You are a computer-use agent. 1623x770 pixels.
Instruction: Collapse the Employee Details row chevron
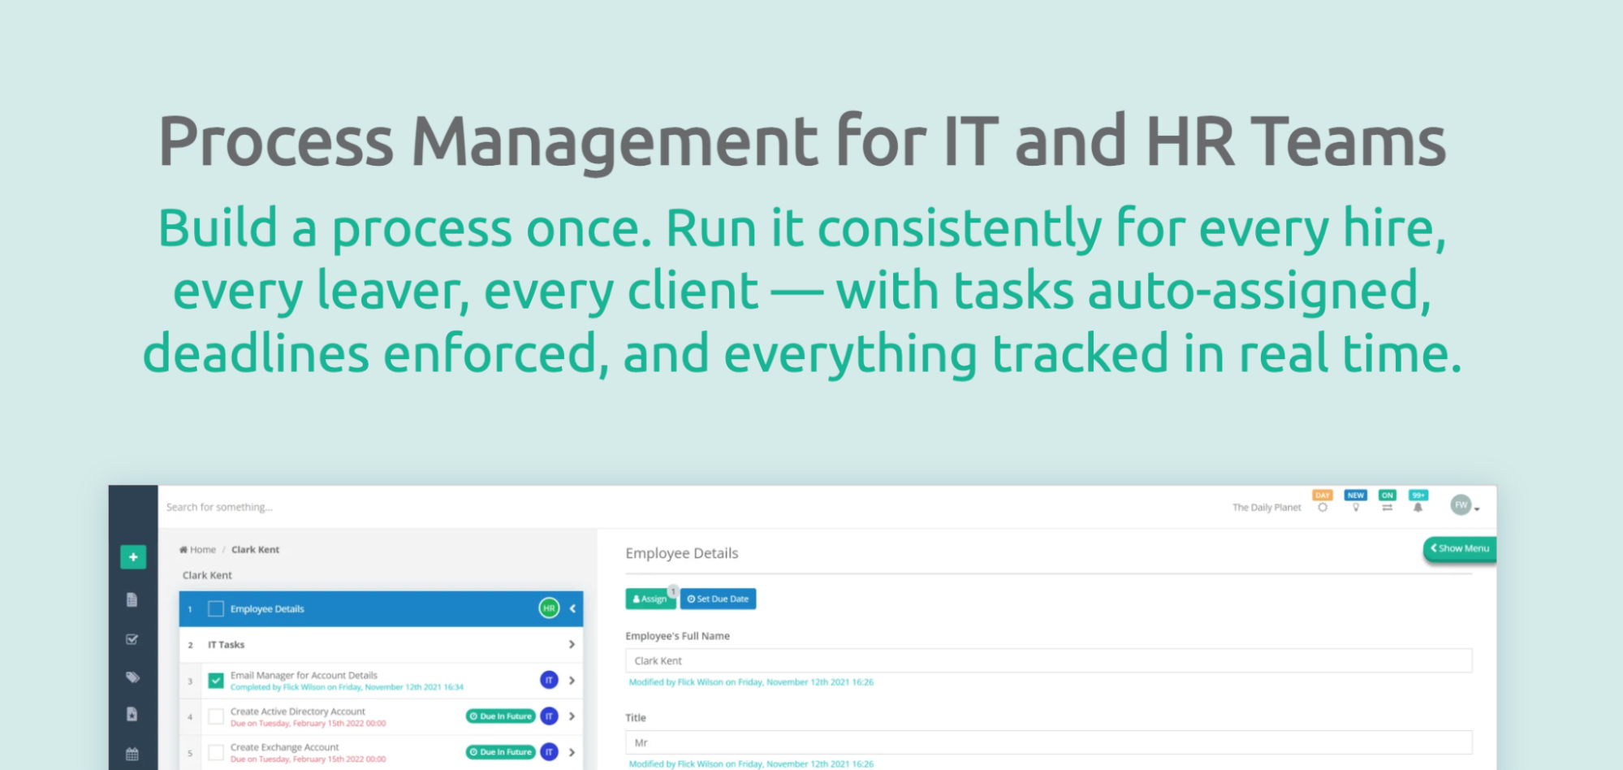[x=572, y=608]
